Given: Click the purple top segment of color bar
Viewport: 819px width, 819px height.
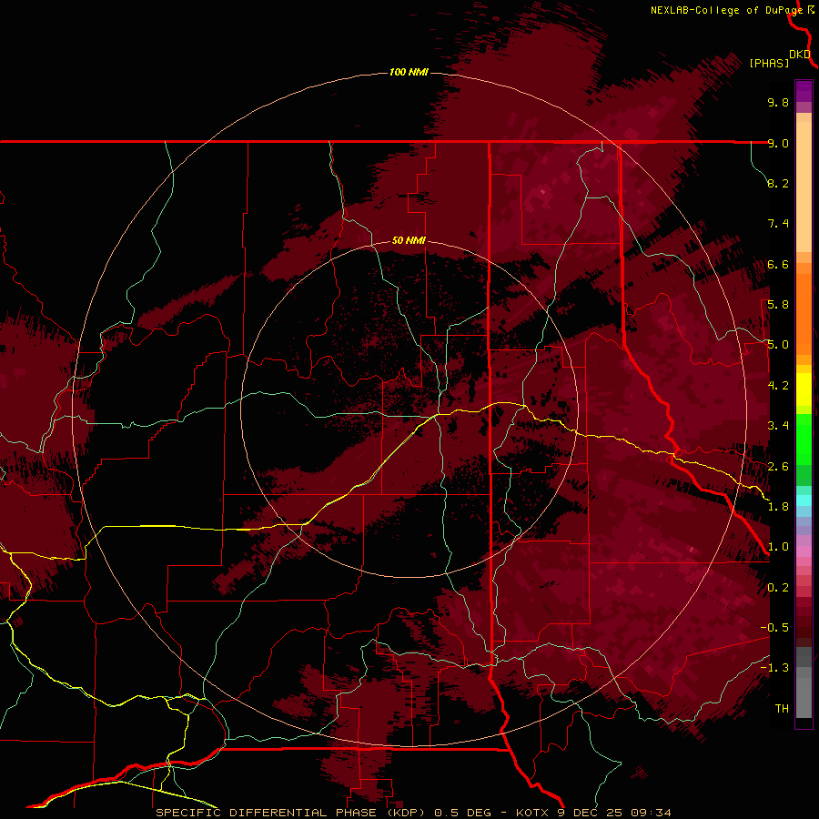Looking at the screenshot, I should (x=804, y=91).
